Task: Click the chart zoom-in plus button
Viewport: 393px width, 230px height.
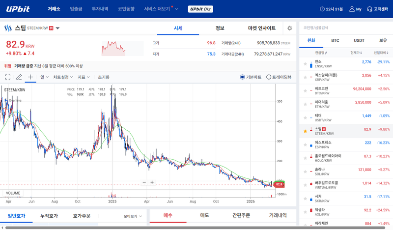Action: click(x=152, y=182)
